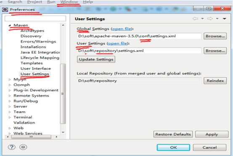Click the User Settings path field
233x156 pixels.
point(139,51)
